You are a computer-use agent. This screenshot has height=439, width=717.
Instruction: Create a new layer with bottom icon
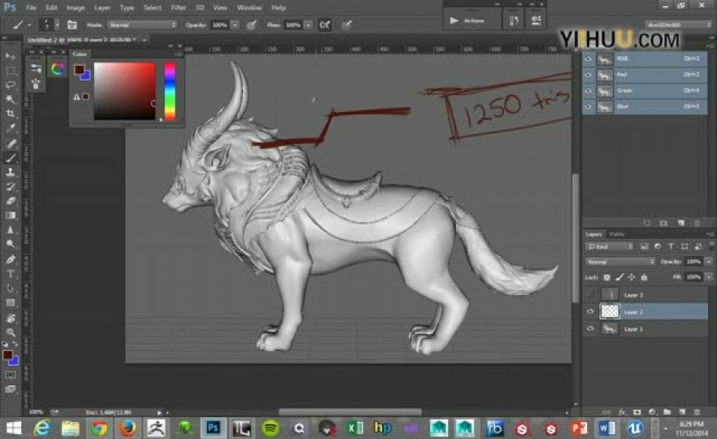pos(682,412)
